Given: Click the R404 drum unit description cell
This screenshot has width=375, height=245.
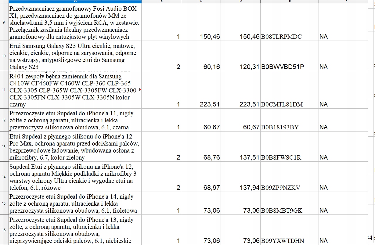Looking at the screenshot, I should coord(74,90).
